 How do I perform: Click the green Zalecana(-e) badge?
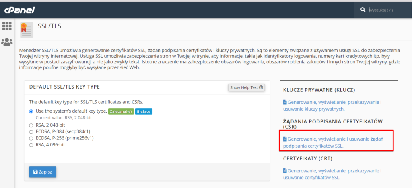[x=121, y=111]
